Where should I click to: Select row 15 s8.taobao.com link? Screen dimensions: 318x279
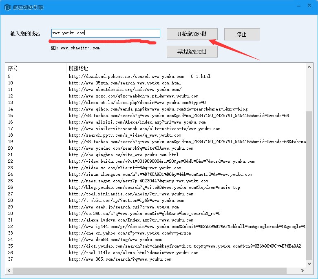coord(179,115)
